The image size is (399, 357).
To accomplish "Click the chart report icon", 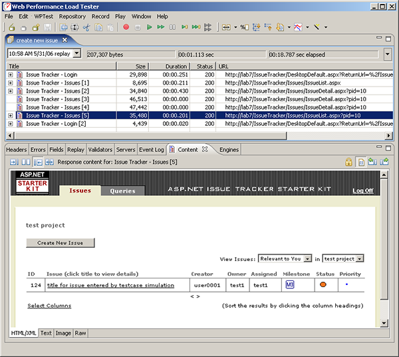I will [298, 27].
